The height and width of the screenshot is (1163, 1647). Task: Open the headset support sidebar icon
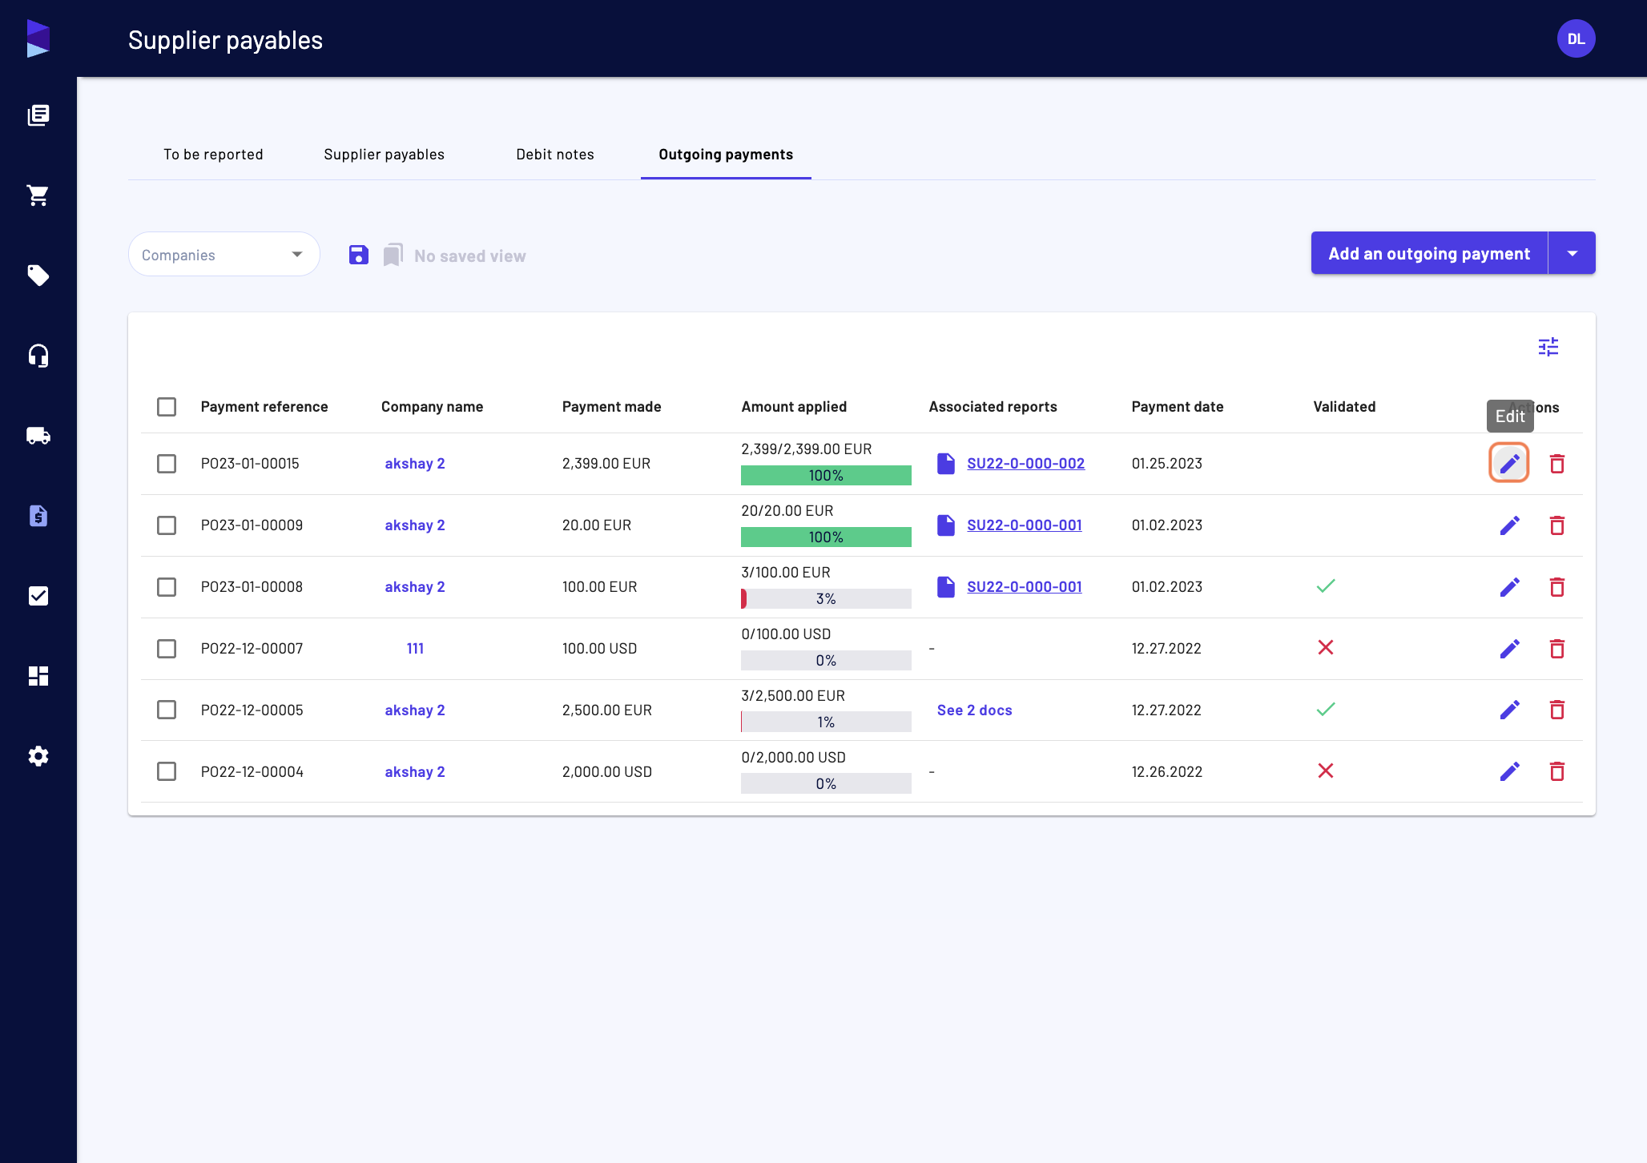38,356
